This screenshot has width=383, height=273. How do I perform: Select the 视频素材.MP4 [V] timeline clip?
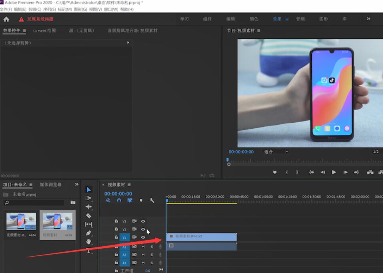click(x=202, y=237)
